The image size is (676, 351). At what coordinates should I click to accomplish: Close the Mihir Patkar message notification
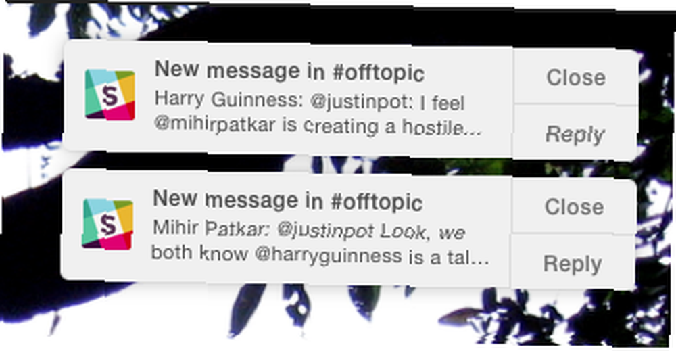click(x=574, y=207)
